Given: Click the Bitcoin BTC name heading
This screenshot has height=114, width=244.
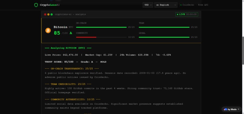Looking at the screenshot, I should coord(63,27).
